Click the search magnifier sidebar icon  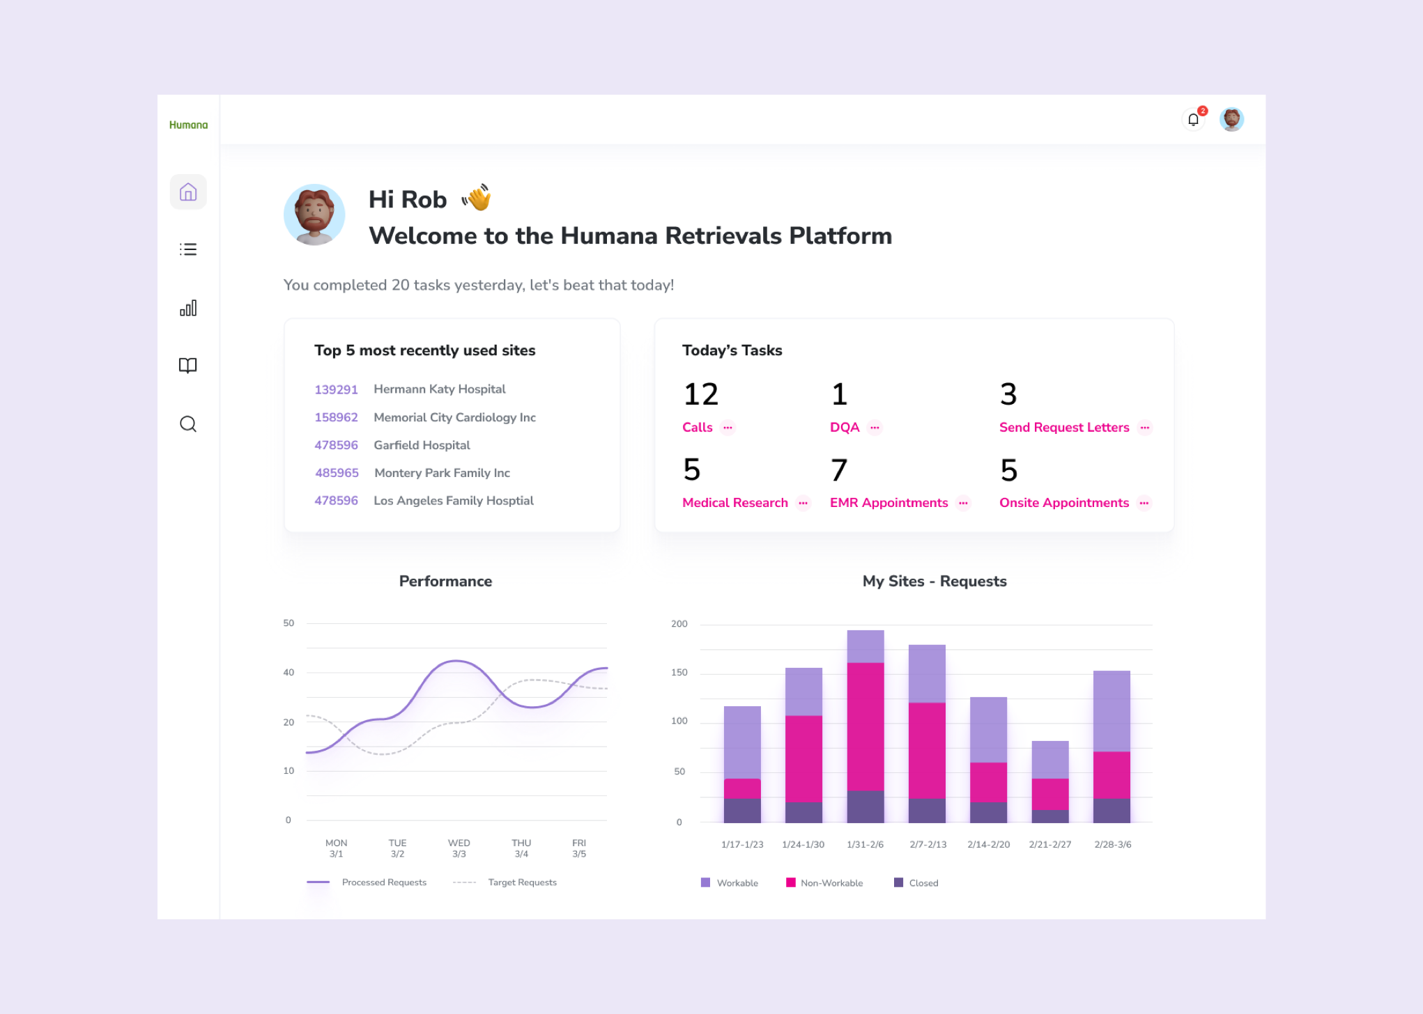point(188,424)
